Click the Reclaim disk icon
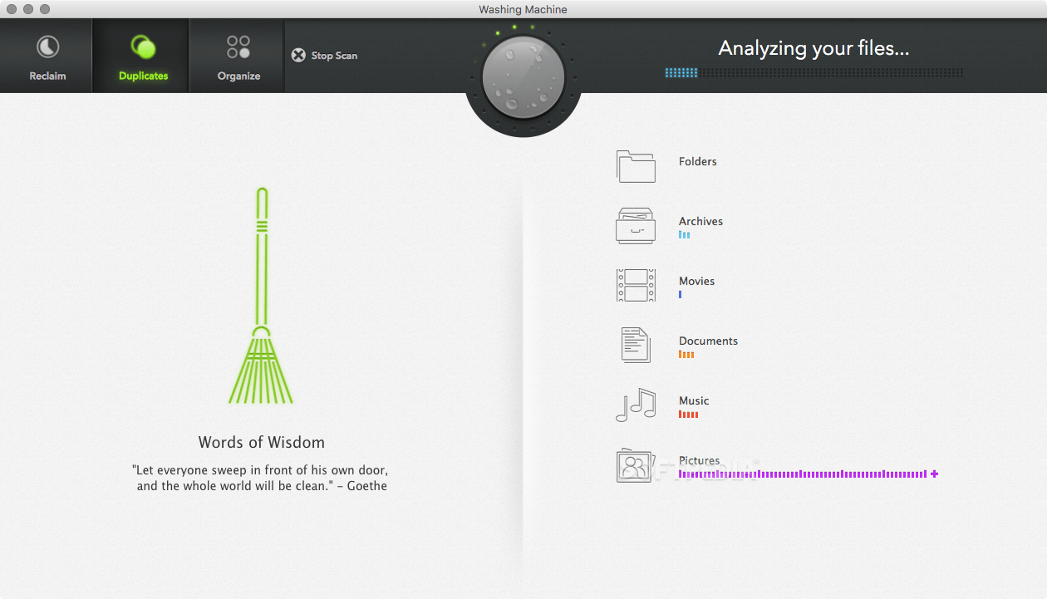The height and width of the screenshot is (599, 1047). click(47, 46)
